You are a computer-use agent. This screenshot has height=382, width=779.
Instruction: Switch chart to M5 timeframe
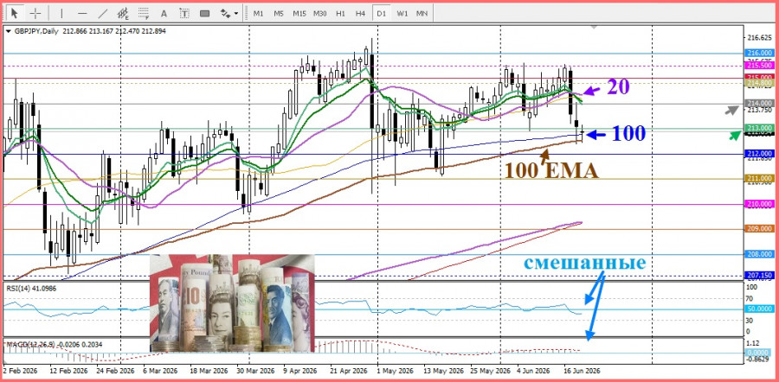click(x=279, y=13)
